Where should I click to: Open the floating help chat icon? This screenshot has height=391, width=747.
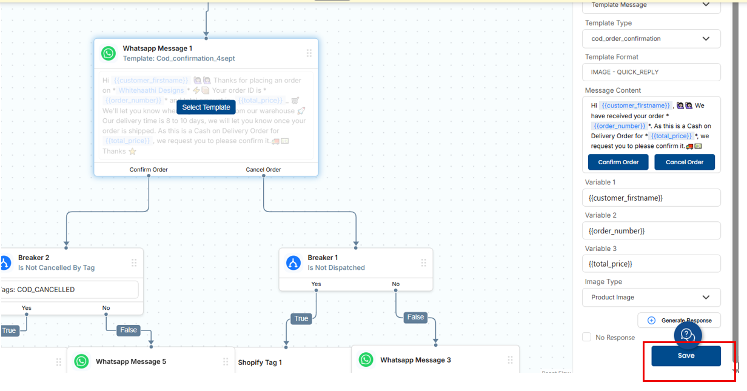[x=688, y=335]
